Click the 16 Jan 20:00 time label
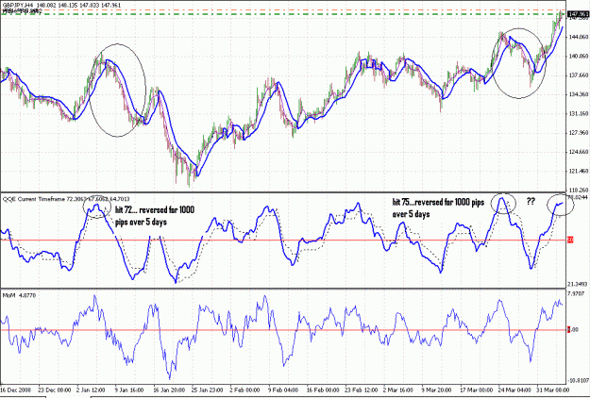The height and width of the screenshot is (398, 590). tap(169, 390)
